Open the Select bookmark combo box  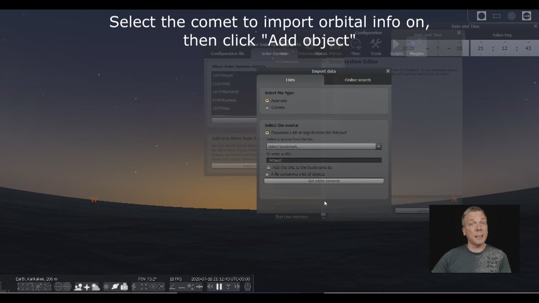(x=324, y=146)
